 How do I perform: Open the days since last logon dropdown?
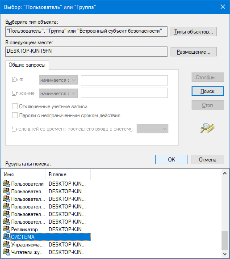coord(152,128)
